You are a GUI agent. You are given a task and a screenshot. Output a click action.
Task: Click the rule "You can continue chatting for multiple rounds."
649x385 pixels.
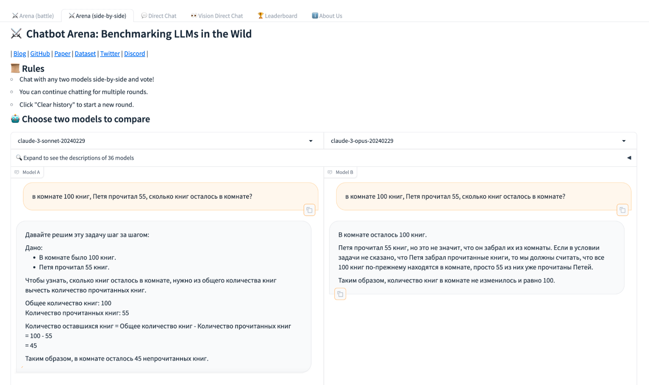tap(83, 92)
